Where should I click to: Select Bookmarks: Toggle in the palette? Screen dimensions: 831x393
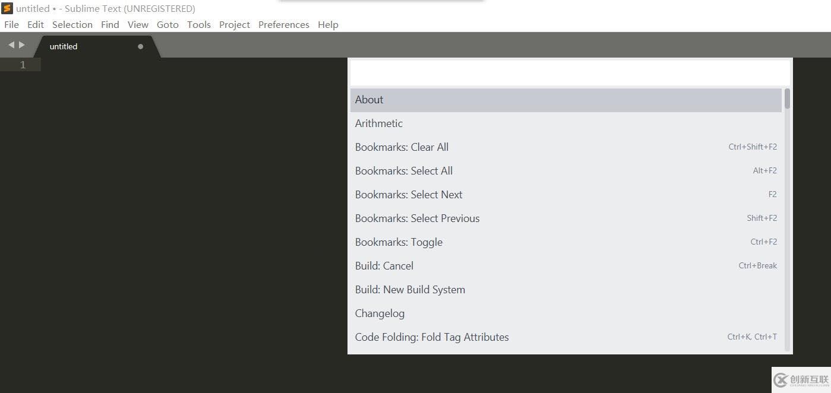click(566, 242)
